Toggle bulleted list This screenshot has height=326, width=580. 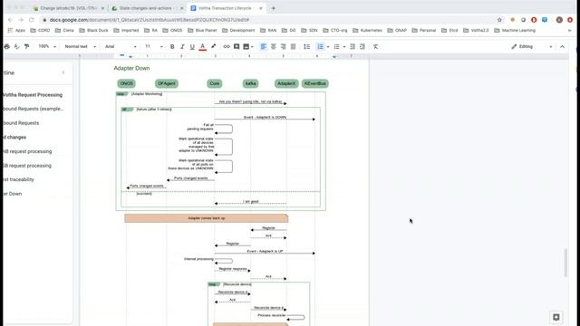(x=336, y=46)
